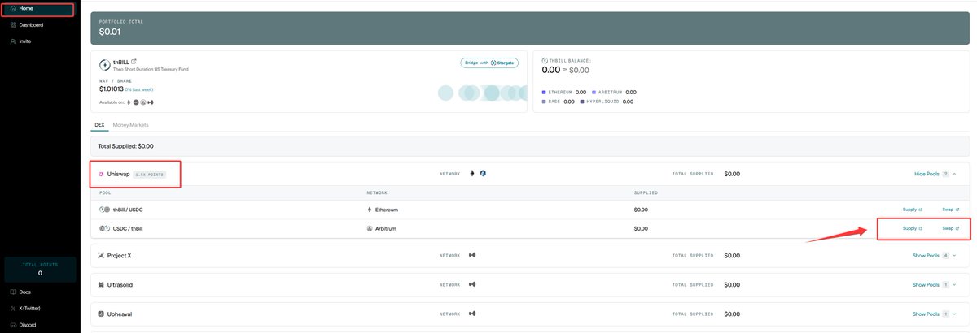Click the Invite people icon in sidebar
The width and height of the screenshot is (977, 333).
(x=13, y=41)
